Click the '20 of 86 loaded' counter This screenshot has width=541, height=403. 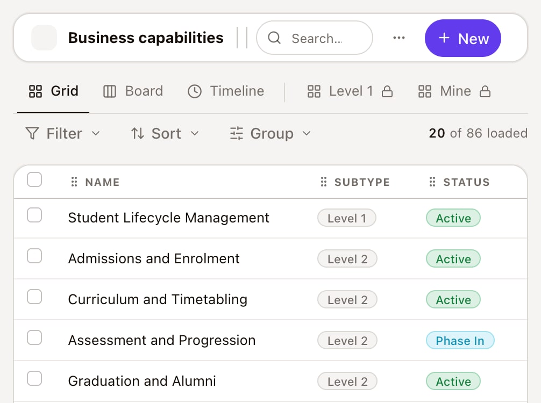click(478, 133)
